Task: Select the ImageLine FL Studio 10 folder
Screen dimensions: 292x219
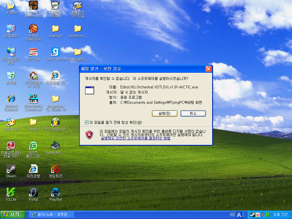Action: pos(56,103)
